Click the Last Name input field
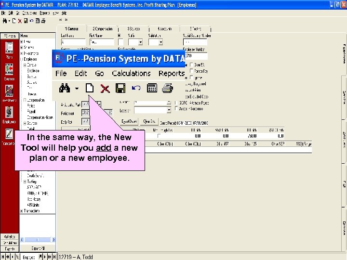Screen dimensions: 347x260 point(73,42)
